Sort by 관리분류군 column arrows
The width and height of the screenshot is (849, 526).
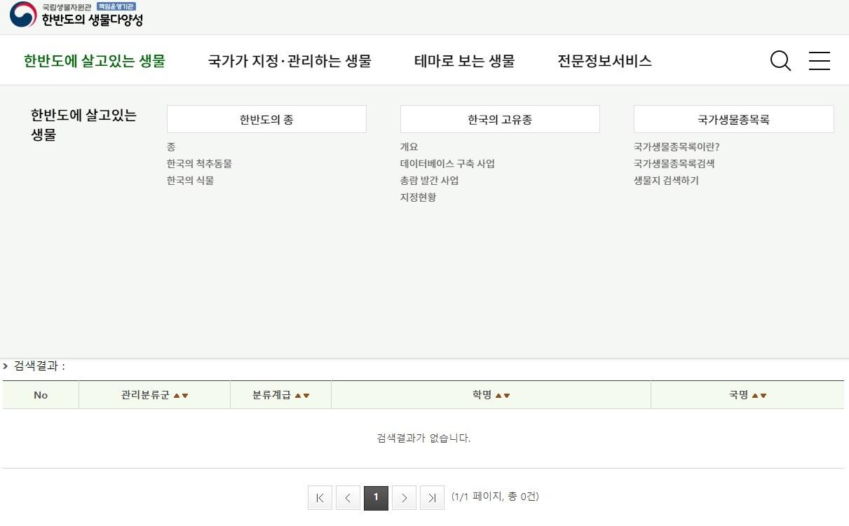click(x=181, y=396)
